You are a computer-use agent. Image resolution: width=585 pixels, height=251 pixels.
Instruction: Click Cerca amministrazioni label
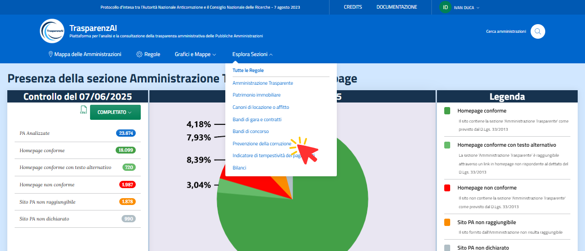[x=506, y=31]
